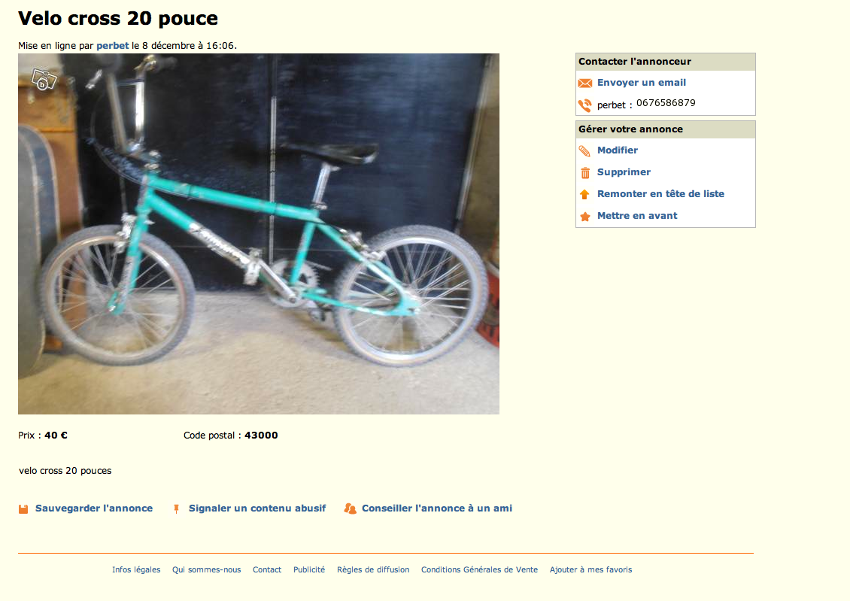Click the camera photo count icon on image

tap(44, 80)
